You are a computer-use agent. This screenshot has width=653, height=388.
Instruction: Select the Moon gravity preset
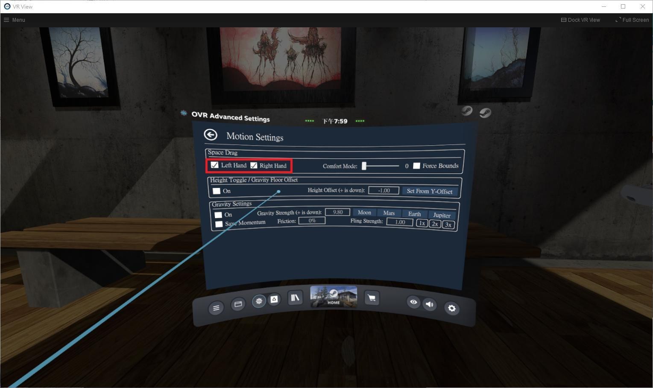click(x=364, y=212)
